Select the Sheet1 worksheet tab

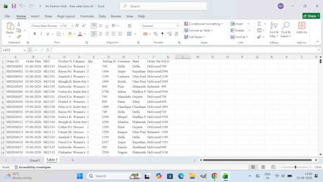[x=35, y=160]
